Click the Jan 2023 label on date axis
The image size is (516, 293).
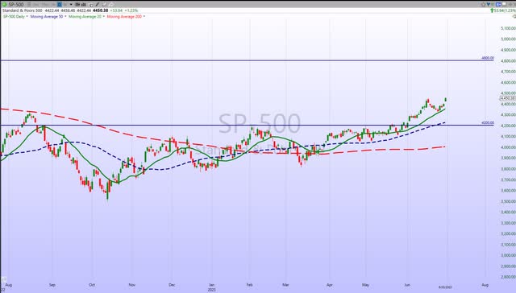[x=211, y=287]
